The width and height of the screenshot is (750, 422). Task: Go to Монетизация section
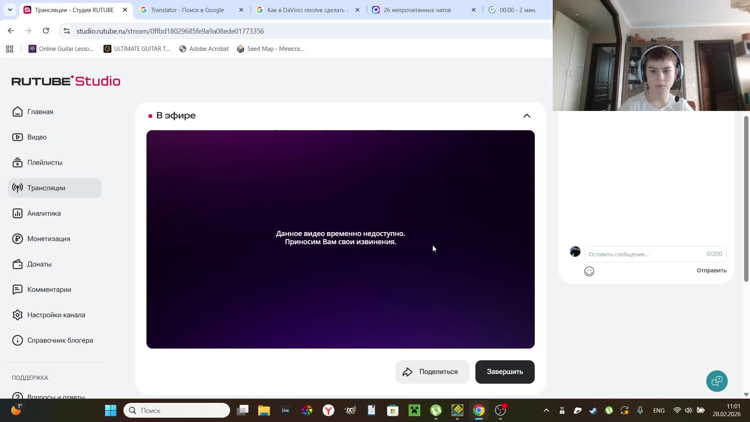(48, 239)
